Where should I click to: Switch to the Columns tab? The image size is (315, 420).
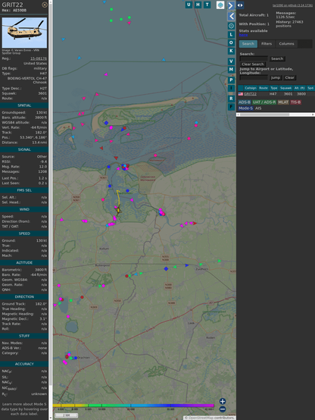pyautogui.click(x=286, y=44)
